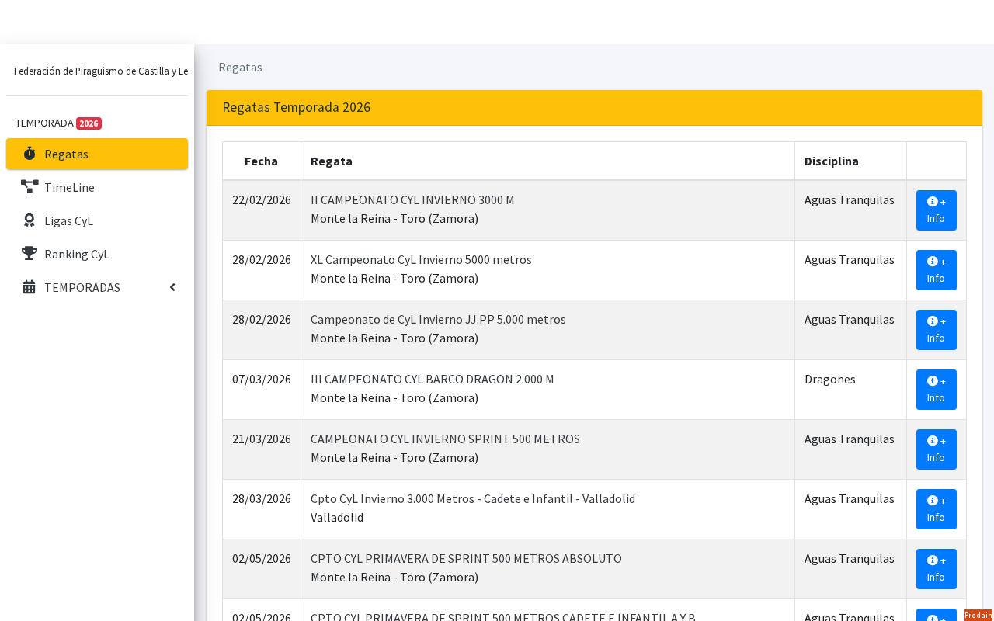Click the ribbon award icon for Ligas CyL
The height and width of the screenshot is (621, 994).
[x=30, y=220]
